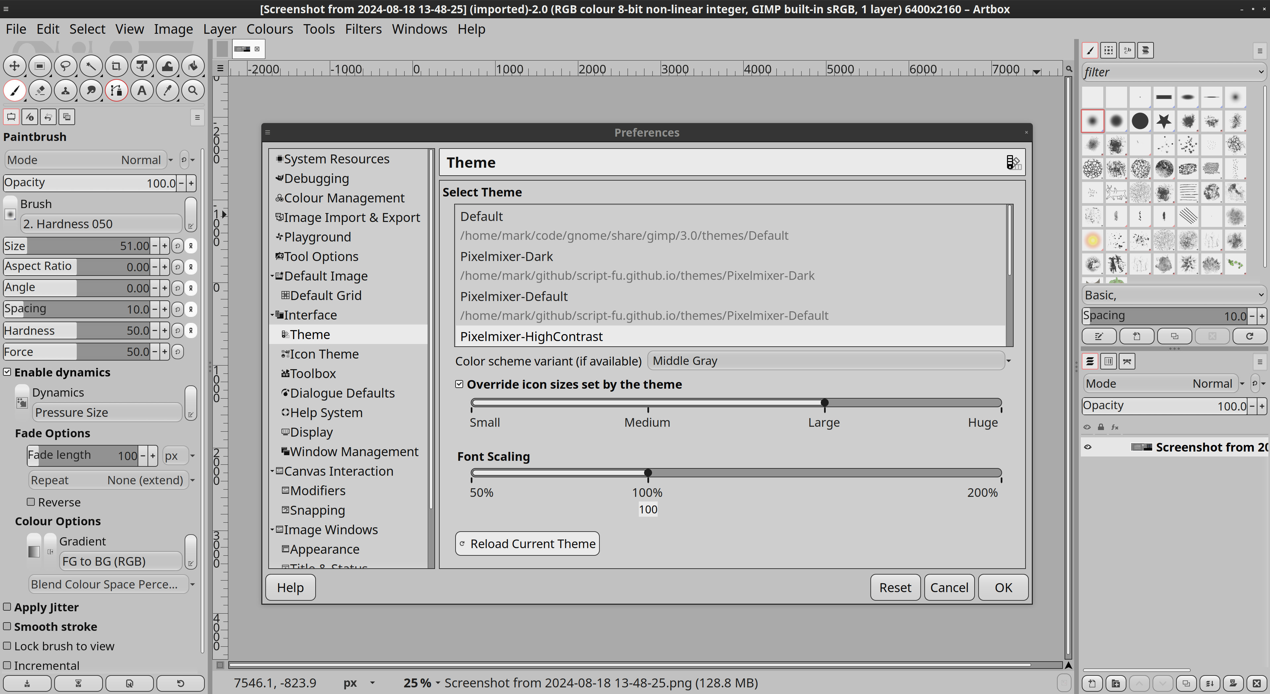Open the Layer menu
Viewport: 1270px width, 694px height.
click(219, 29)
